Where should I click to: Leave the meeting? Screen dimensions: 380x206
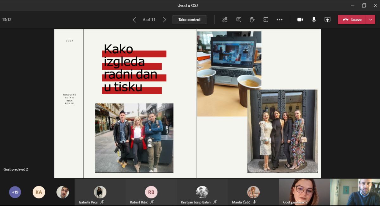pos(352,20)
